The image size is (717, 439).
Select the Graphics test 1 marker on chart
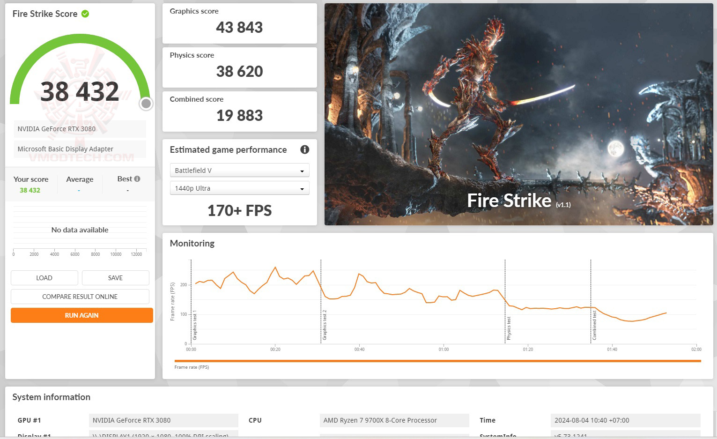pos(195,325)
